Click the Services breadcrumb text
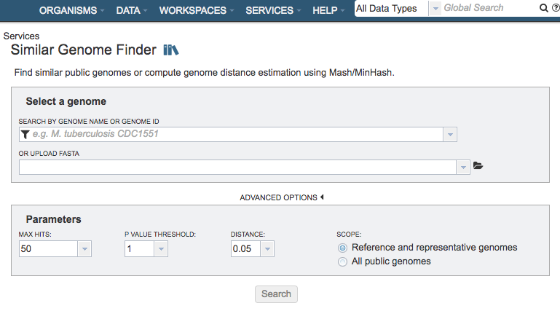Viewport: 560px width, 311px height. click(21, 36)
